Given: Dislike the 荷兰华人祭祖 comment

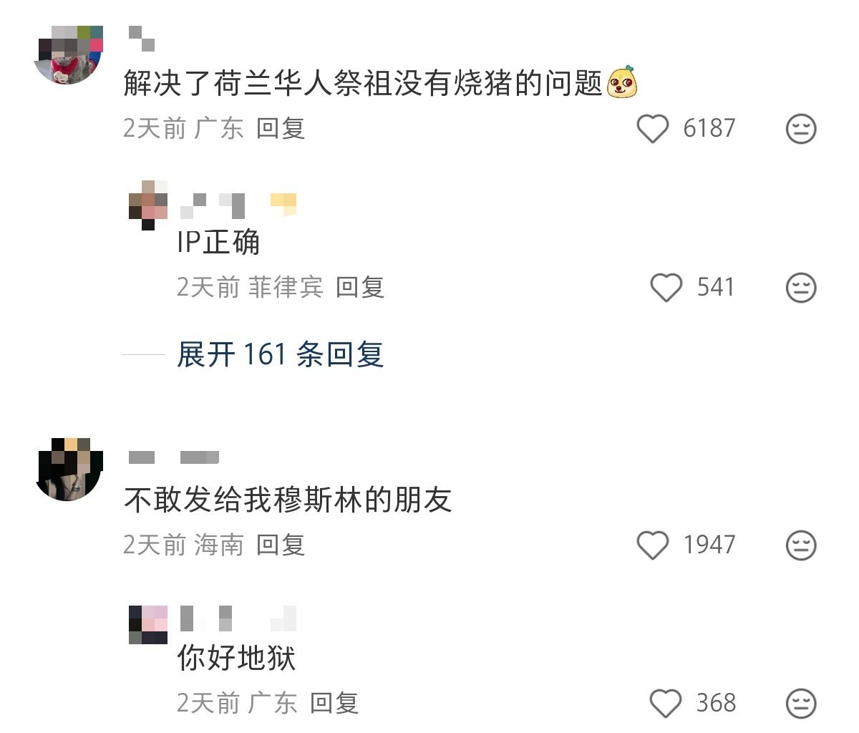Looking at the screenshot, I should coord(801,129).
